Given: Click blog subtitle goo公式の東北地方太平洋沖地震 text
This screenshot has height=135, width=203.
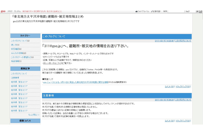Looking at the screenshot, I should (x=46, y=21).
